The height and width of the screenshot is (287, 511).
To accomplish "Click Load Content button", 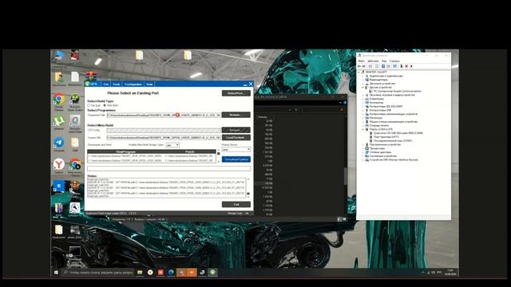I will (x=236, y=138).
